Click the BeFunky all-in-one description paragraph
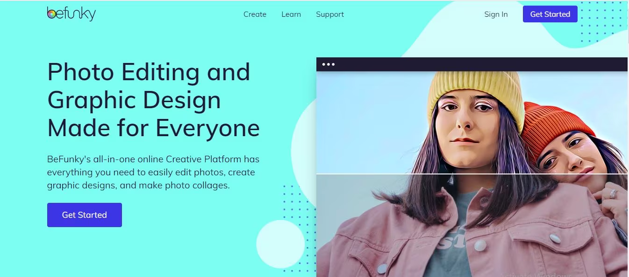 coord(153,172)
